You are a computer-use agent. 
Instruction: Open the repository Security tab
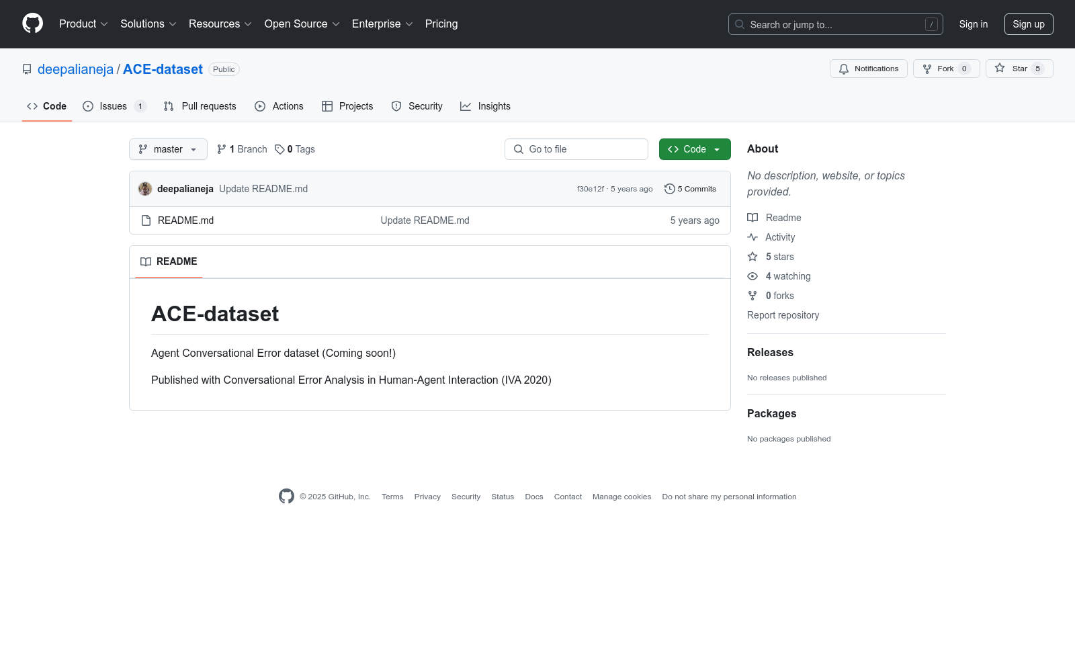[x=417, y=106]
